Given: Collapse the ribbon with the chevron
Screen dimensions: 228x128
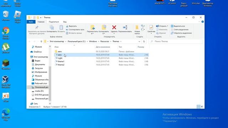Looking at the screenshot, I should [x=199, y=22].
